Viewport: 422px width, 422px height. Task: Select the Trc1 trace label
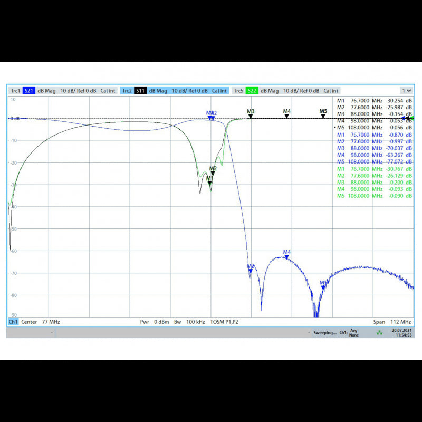(15, 91)
